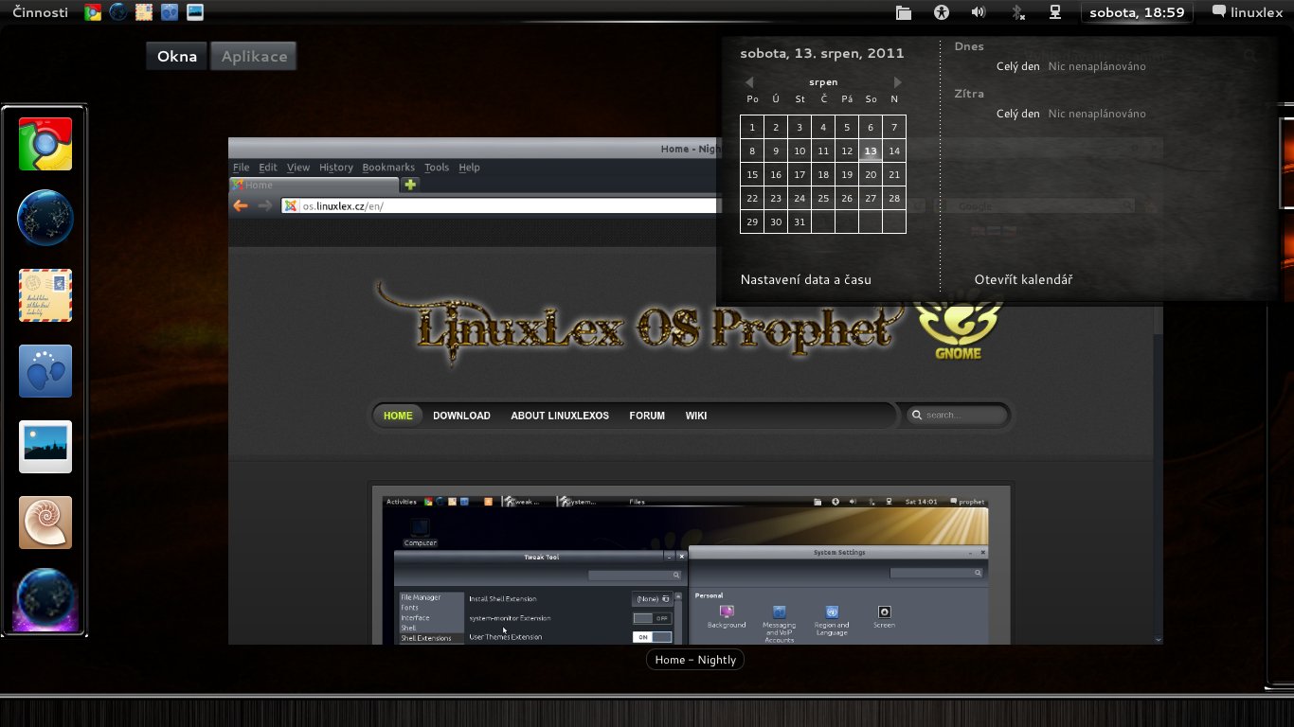
Task: Click the DOWNLOAD item in site navigation
Action: coord(461,416)
